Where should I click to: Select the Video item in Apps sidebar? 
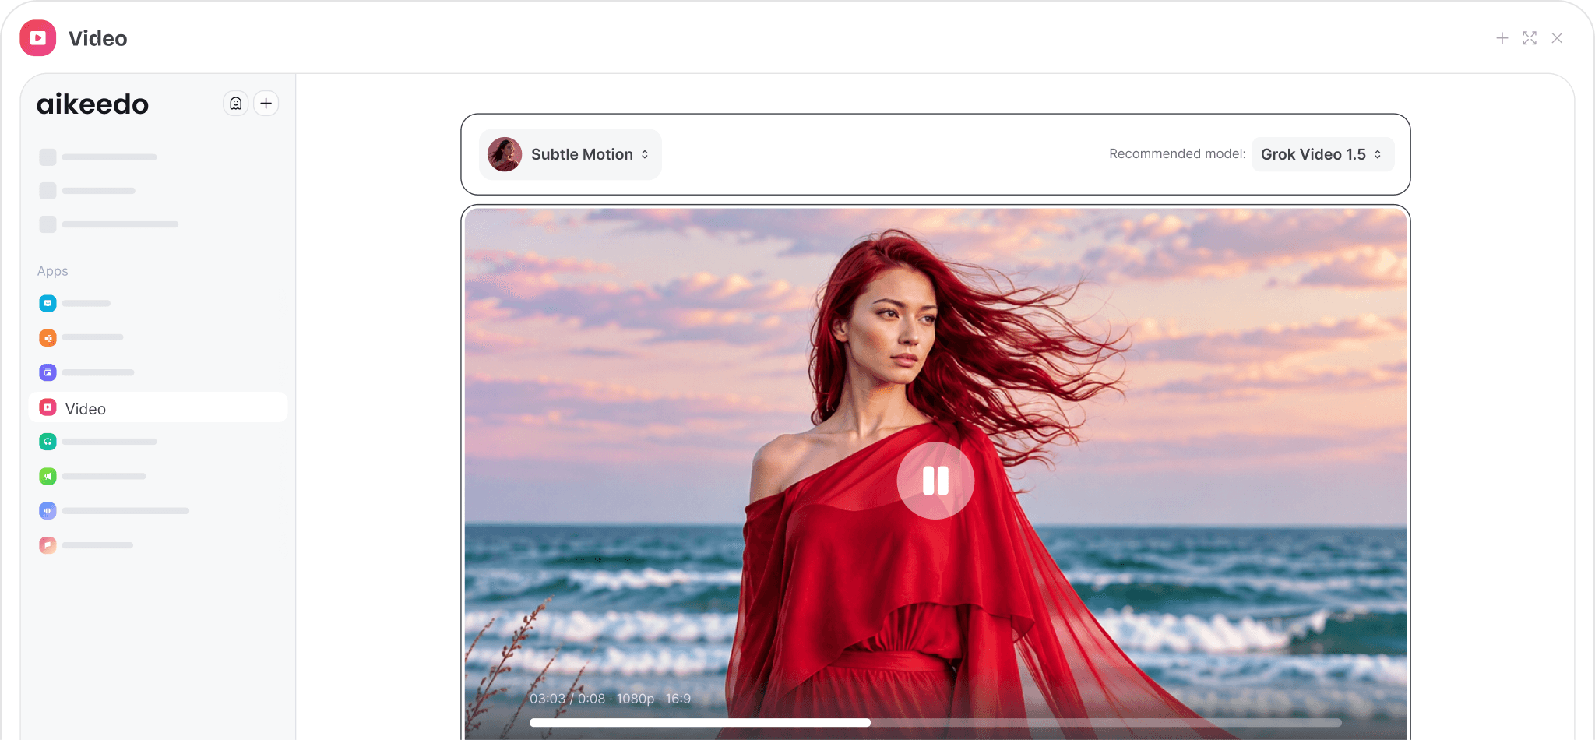[x=158, y=407]
